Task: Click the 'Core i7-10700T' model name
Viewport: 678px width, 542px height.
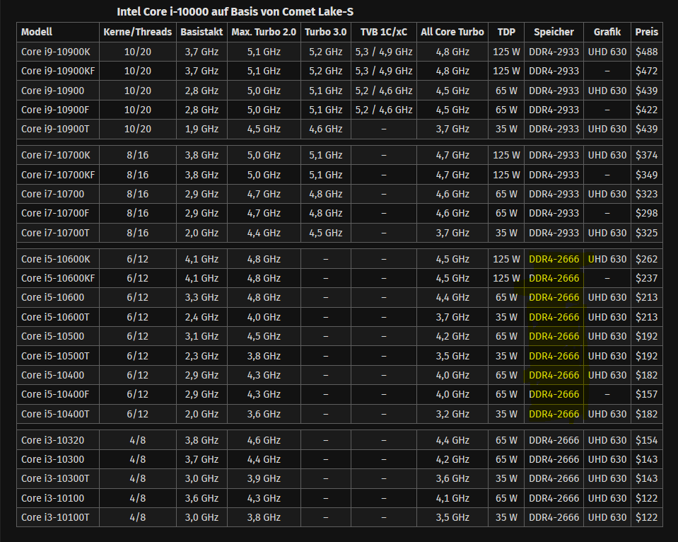Action: [x=55, y=233]
